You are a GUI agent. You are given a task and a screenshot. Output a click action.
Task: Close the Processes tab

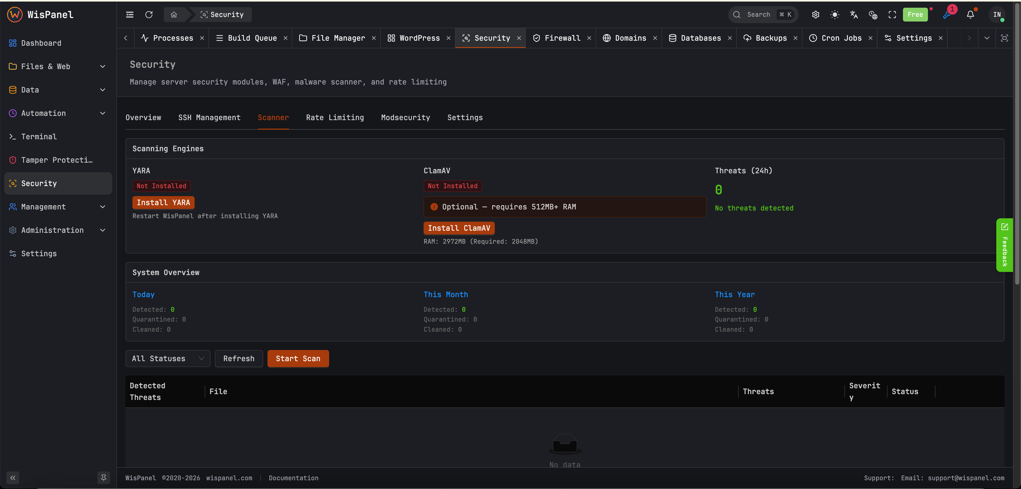202,38
